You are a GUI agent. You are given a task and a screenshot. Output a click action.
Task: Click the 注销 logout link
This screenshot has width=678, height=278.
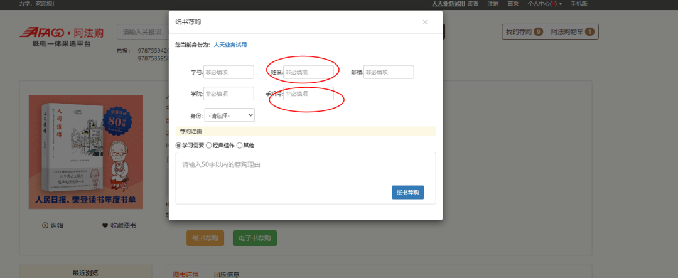pyautogui.click(x=493, y=4)
